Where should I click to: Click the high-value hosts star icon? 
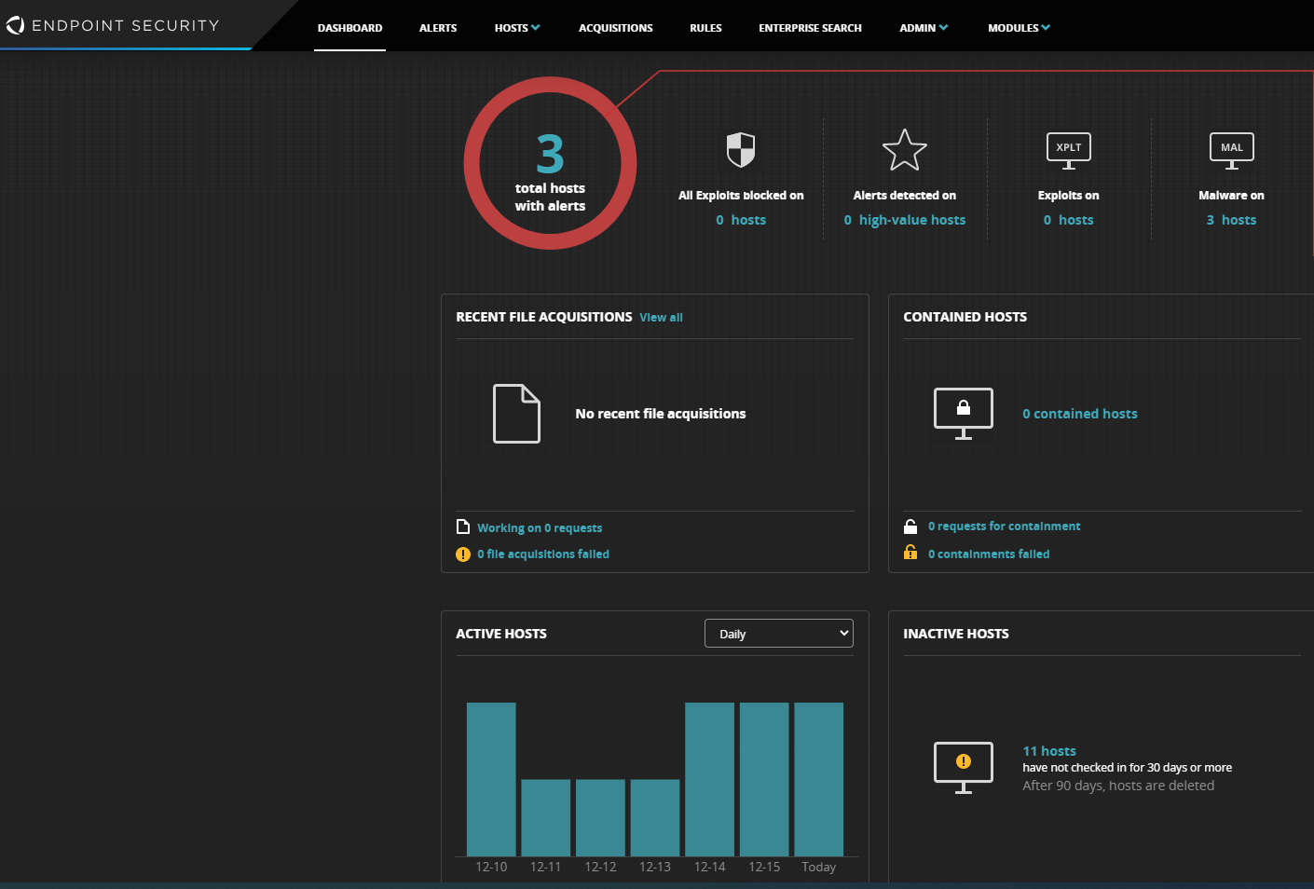coord(904,150)
